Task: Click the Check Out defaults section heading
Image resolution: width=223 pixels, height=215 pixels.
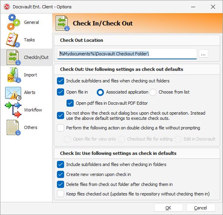Action: coord(121,69)
